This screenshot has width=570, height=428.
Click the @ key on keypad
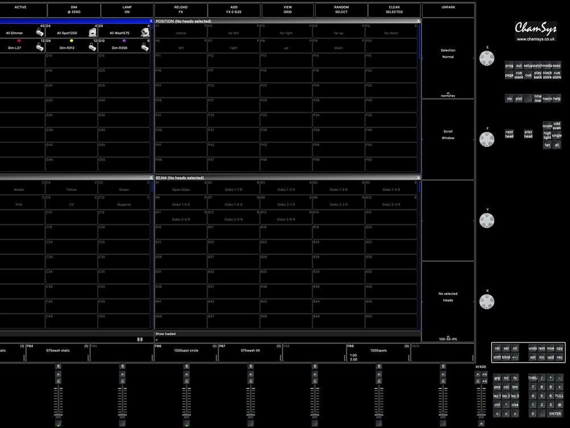pos(559,405)
